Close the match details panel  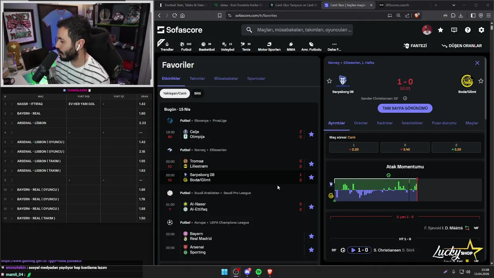coord(477,63)
